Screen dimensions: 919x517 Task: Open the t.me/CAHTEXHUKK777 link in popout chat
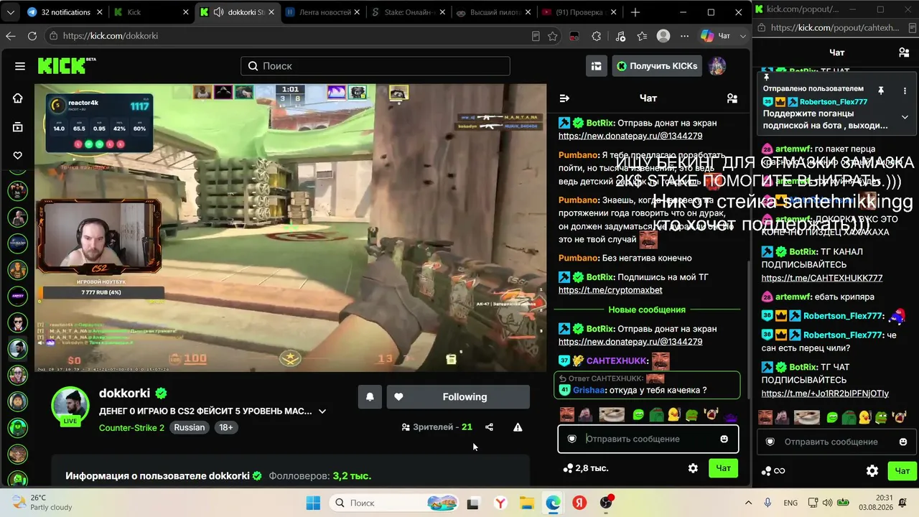coord(822,278)
